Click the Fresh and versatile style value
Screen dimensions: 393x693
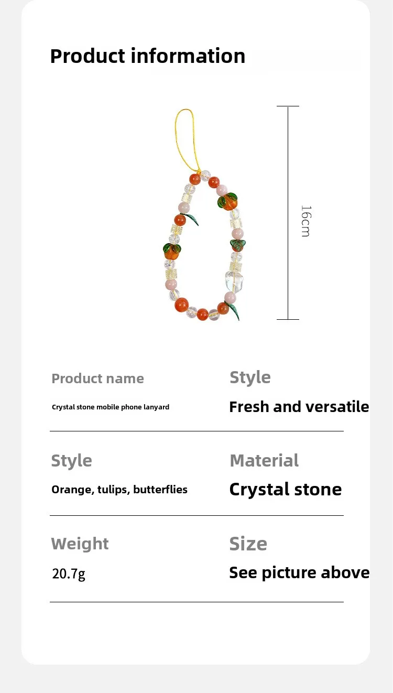(x=299, y=407)
